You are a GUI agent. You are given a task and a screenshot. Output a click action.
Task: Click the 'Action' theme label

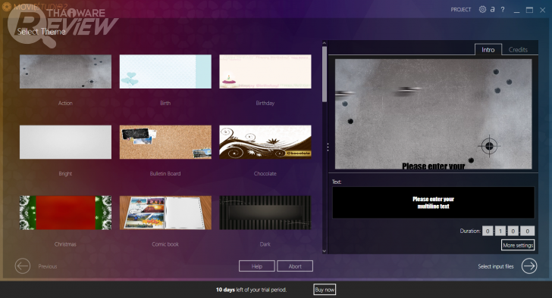point(65,103)
